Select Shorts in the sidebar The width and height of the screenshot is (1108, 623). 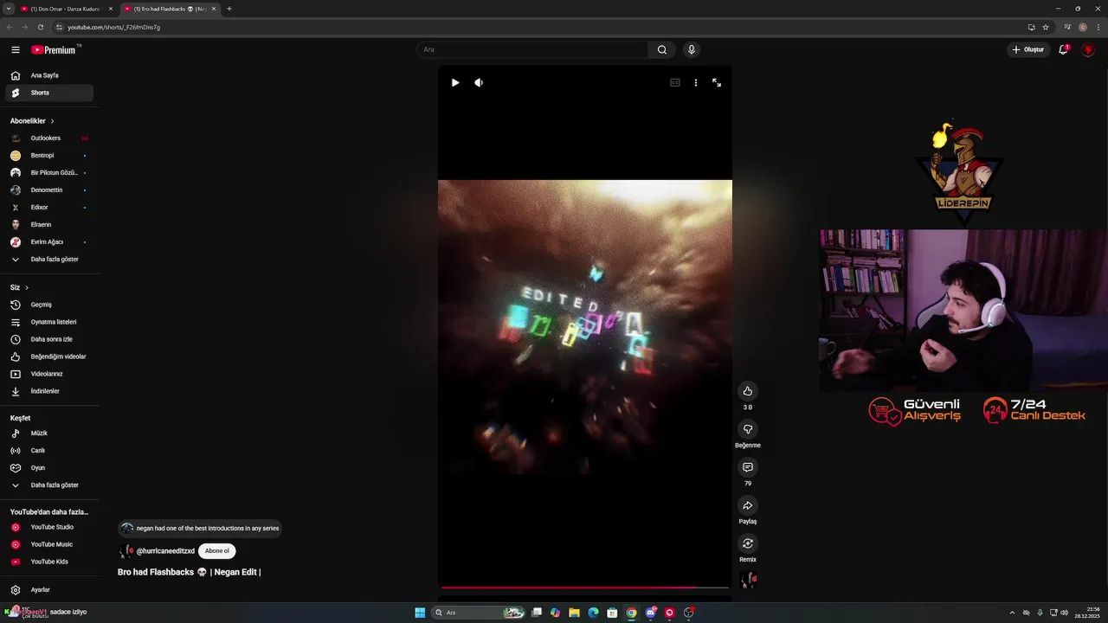tap(49, 93)
